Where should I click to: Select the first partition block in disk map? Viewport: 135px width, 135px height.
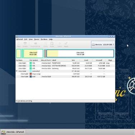pos(19,53)
